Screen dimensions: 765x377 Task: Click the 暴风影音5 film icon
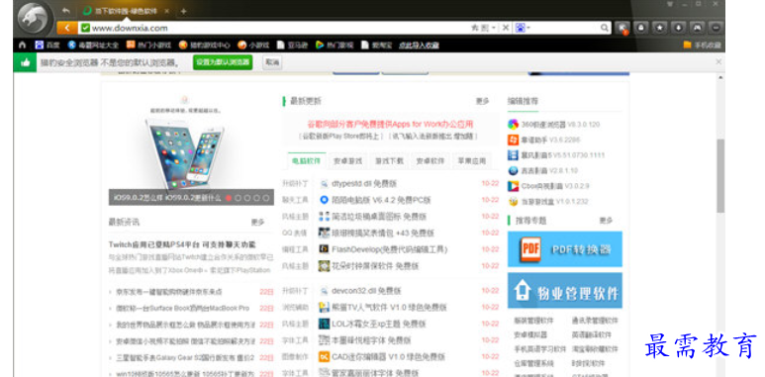pyautogui.click(x=513, y=155)
